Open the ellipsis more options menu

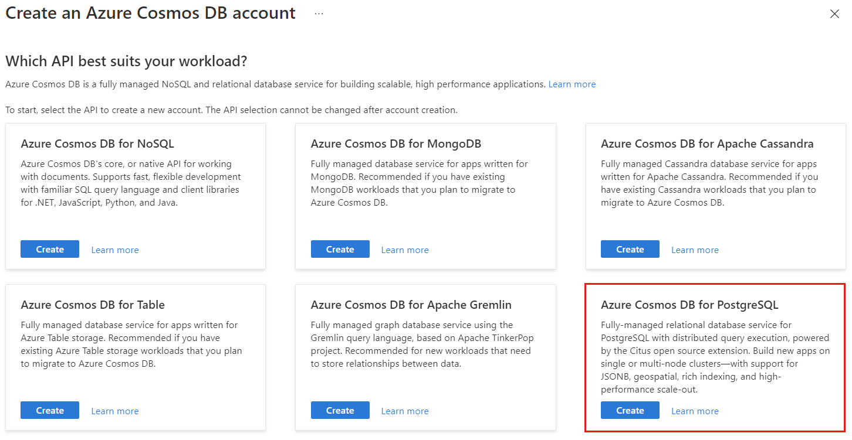tap(319, 13)
